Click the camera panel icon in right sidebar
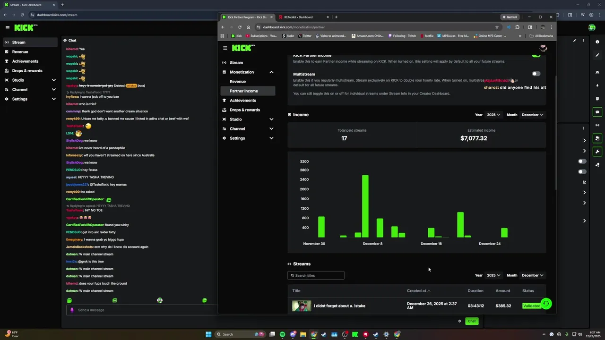 coord(597,138)
